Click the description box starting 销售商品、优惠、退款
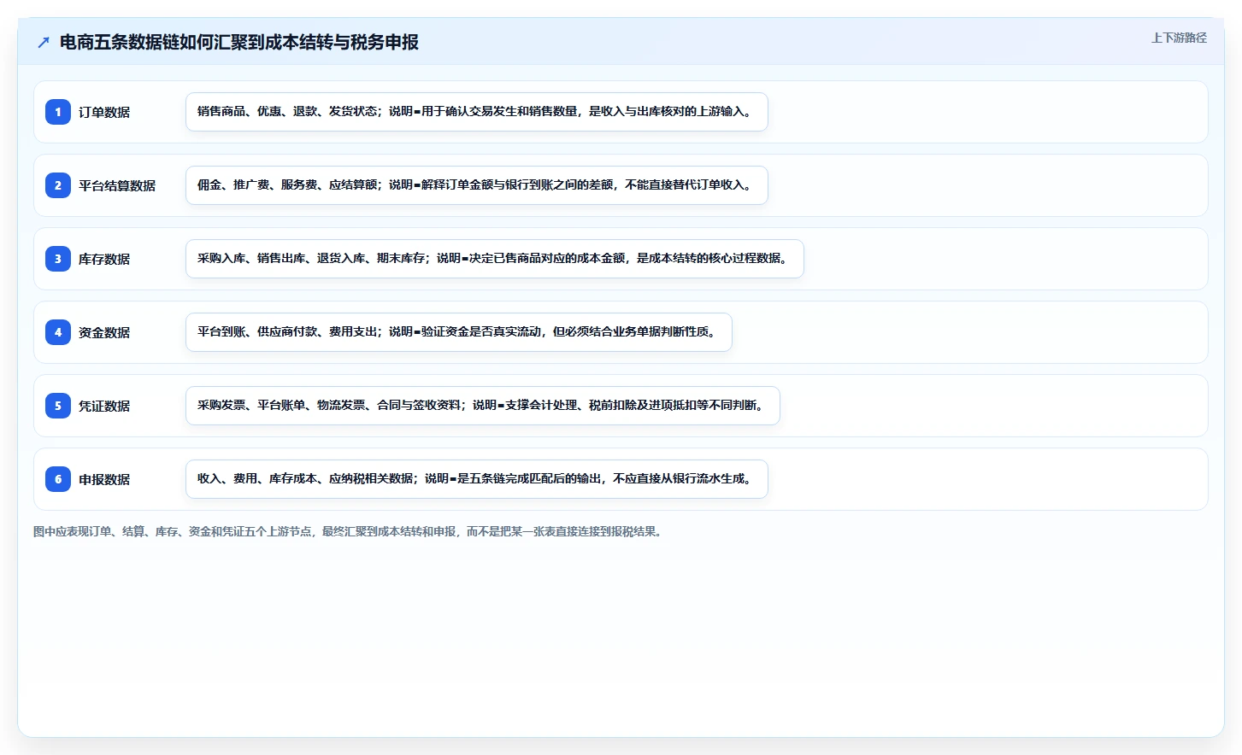This screenshot has height=755, width=1242. (x=477, y=112)
